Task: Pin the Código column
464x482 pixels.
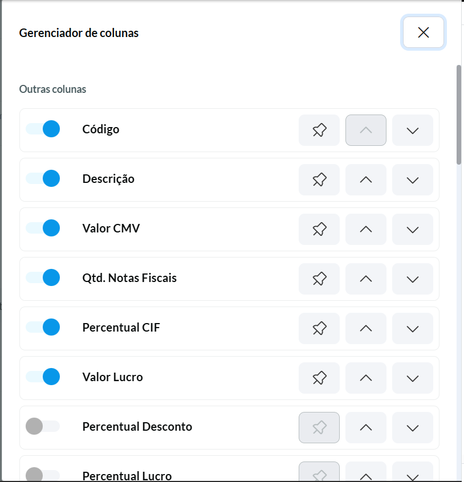Action: [x=319, y=130]
